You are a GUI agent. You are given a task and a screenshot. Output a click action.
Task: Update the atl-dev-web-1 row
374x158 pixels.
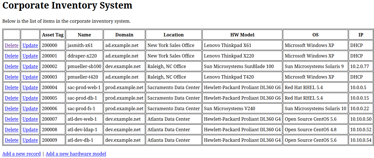pyautogui.click(x=30, y=119)
